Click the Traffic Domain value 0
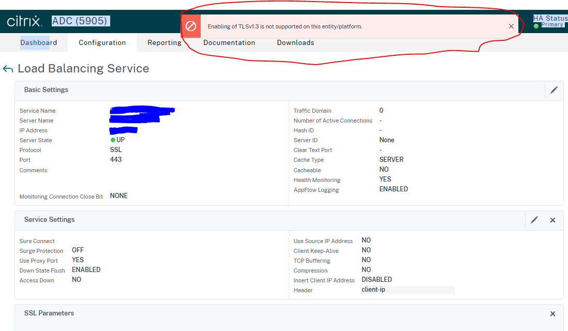This screenshot has height=331, width=568. tap(381, 111)
